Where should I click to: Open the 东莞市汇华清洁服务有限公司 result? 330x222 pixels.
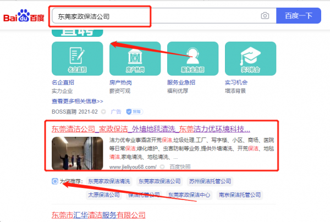pyautogui.click(x=98, y=215)
